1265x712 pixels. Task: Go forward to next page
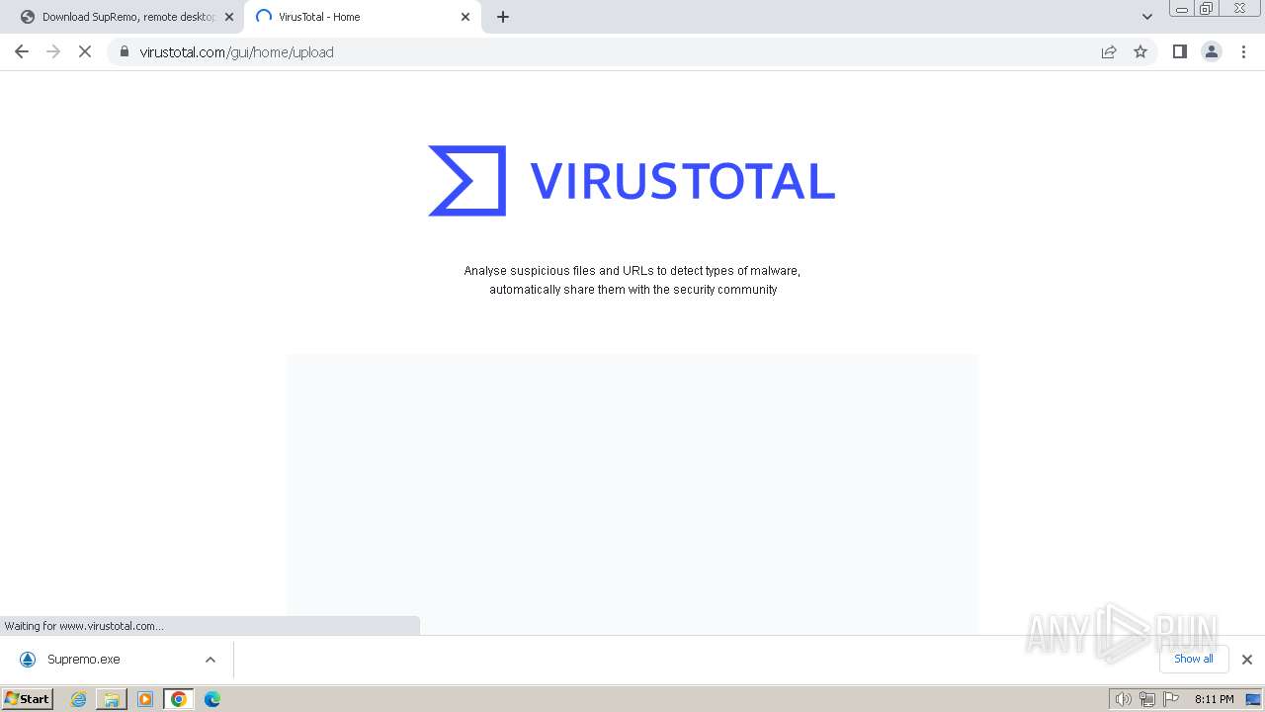click(53, 51)
